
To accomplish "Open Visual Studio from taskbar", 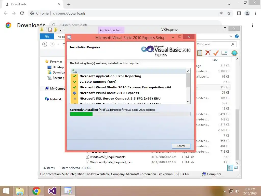I will [52, 191].
